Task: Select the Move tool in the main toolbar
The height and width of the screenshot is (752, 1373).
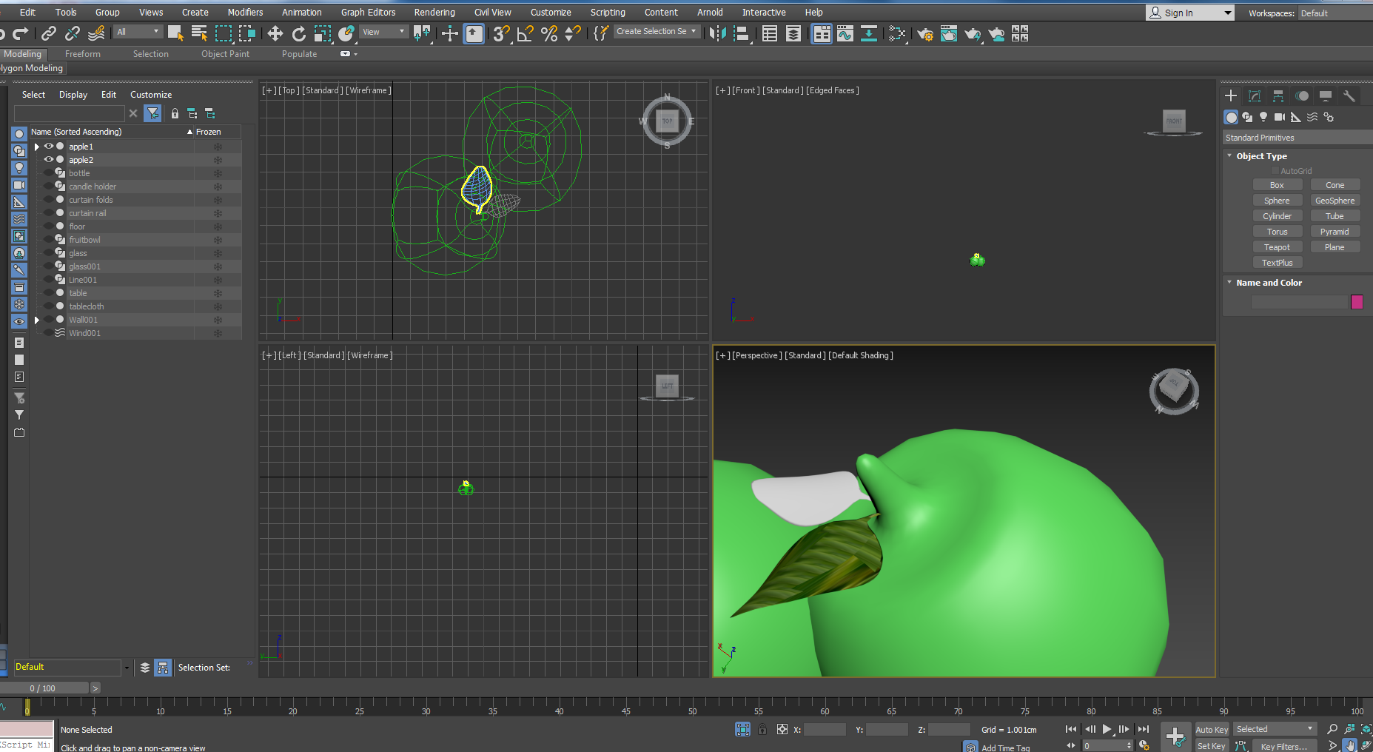Action: 275,33
